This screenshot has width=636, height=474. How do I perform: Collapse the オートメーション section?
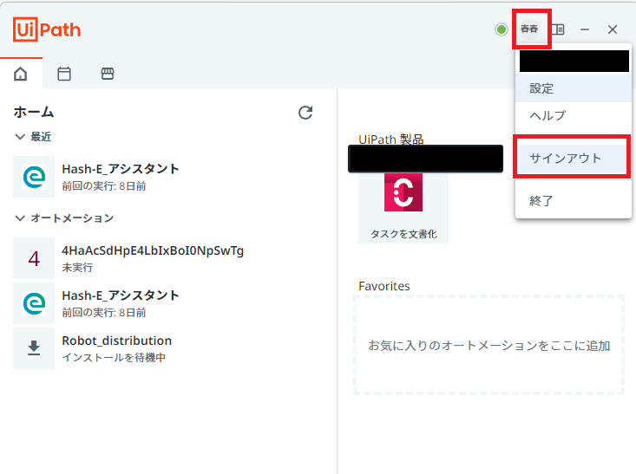pyautogui.click(x=20, y=218)
